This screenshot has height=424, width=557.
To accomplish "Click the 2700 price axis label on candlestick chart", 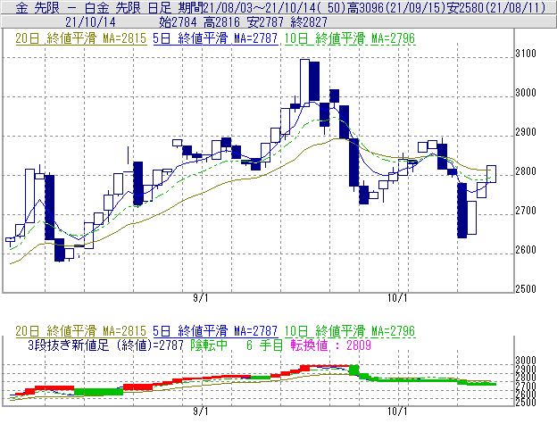I will tap(526, 211).
